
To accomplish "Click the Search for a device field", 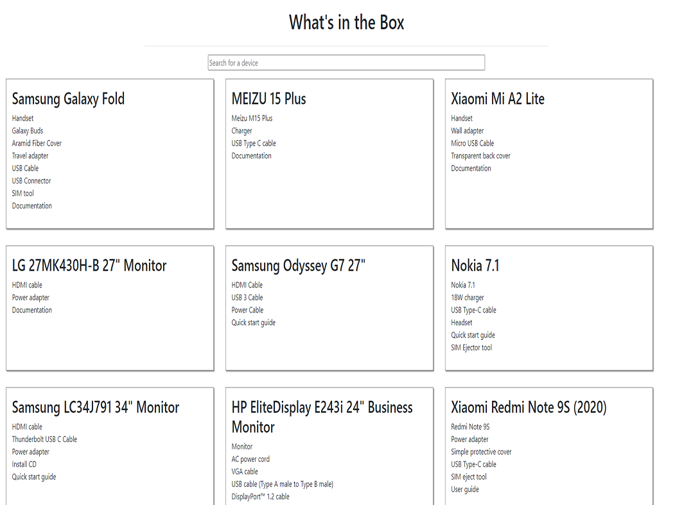I will click(346, 63).
